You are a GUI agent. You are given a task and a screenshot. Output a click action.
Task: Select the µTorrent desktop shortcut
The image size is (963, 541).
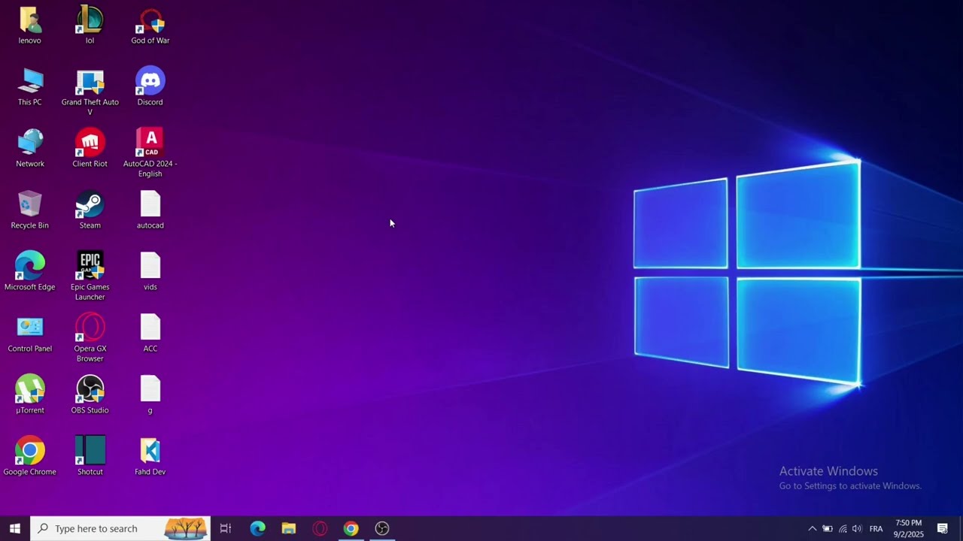point(30,395)
